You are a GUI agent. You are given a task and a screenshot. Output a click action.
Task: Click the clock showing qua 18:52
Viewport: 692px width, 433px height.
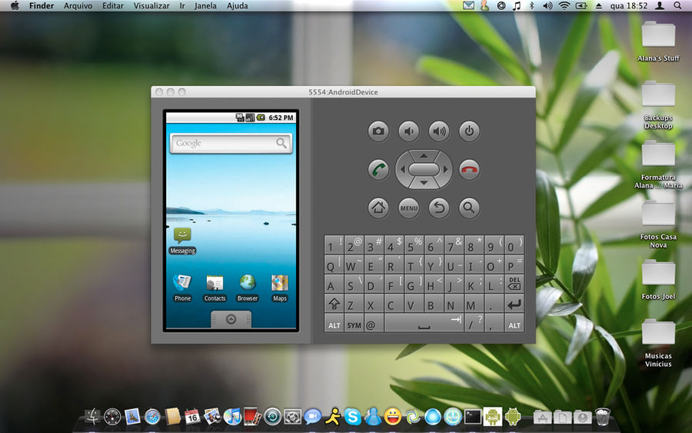(x=629, y=5)
